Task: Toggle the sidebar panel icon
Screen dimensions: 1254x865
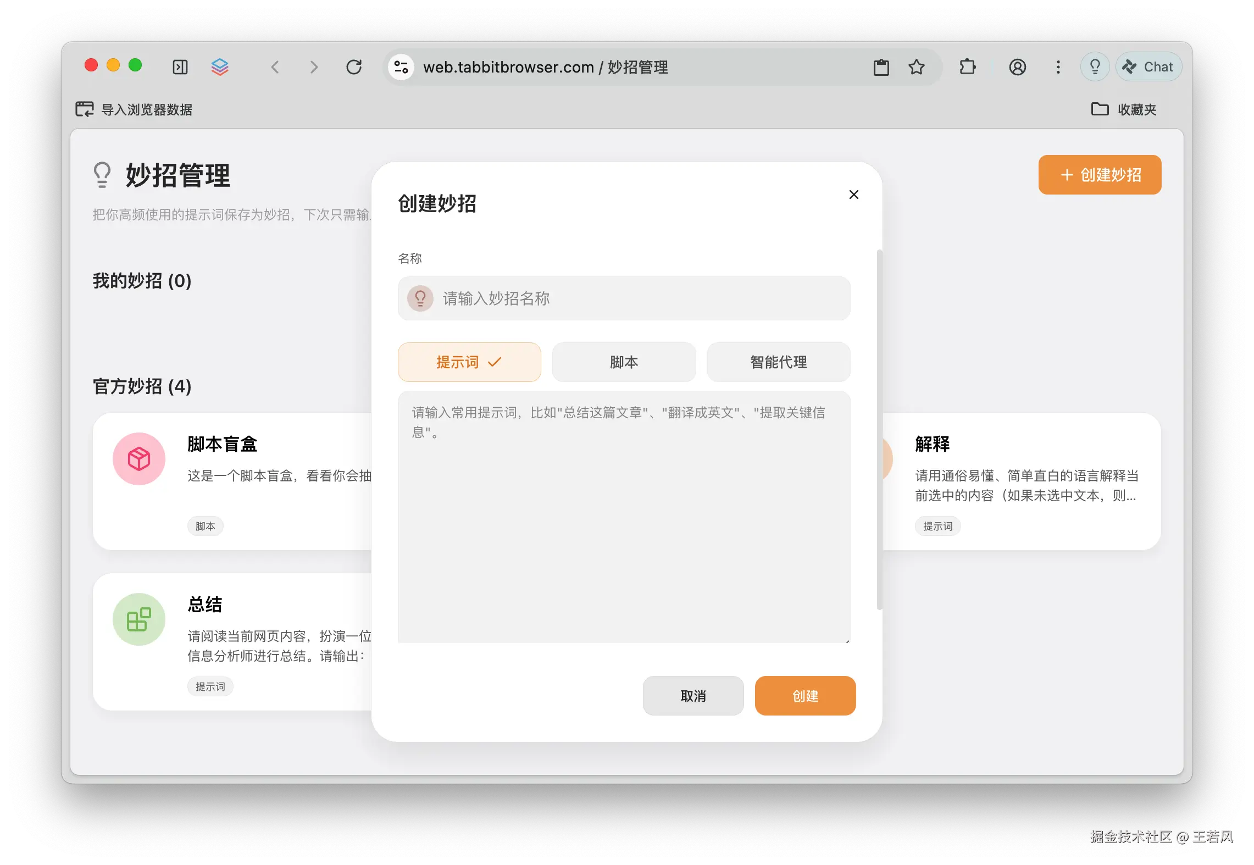Action: (x=180, y=67)
